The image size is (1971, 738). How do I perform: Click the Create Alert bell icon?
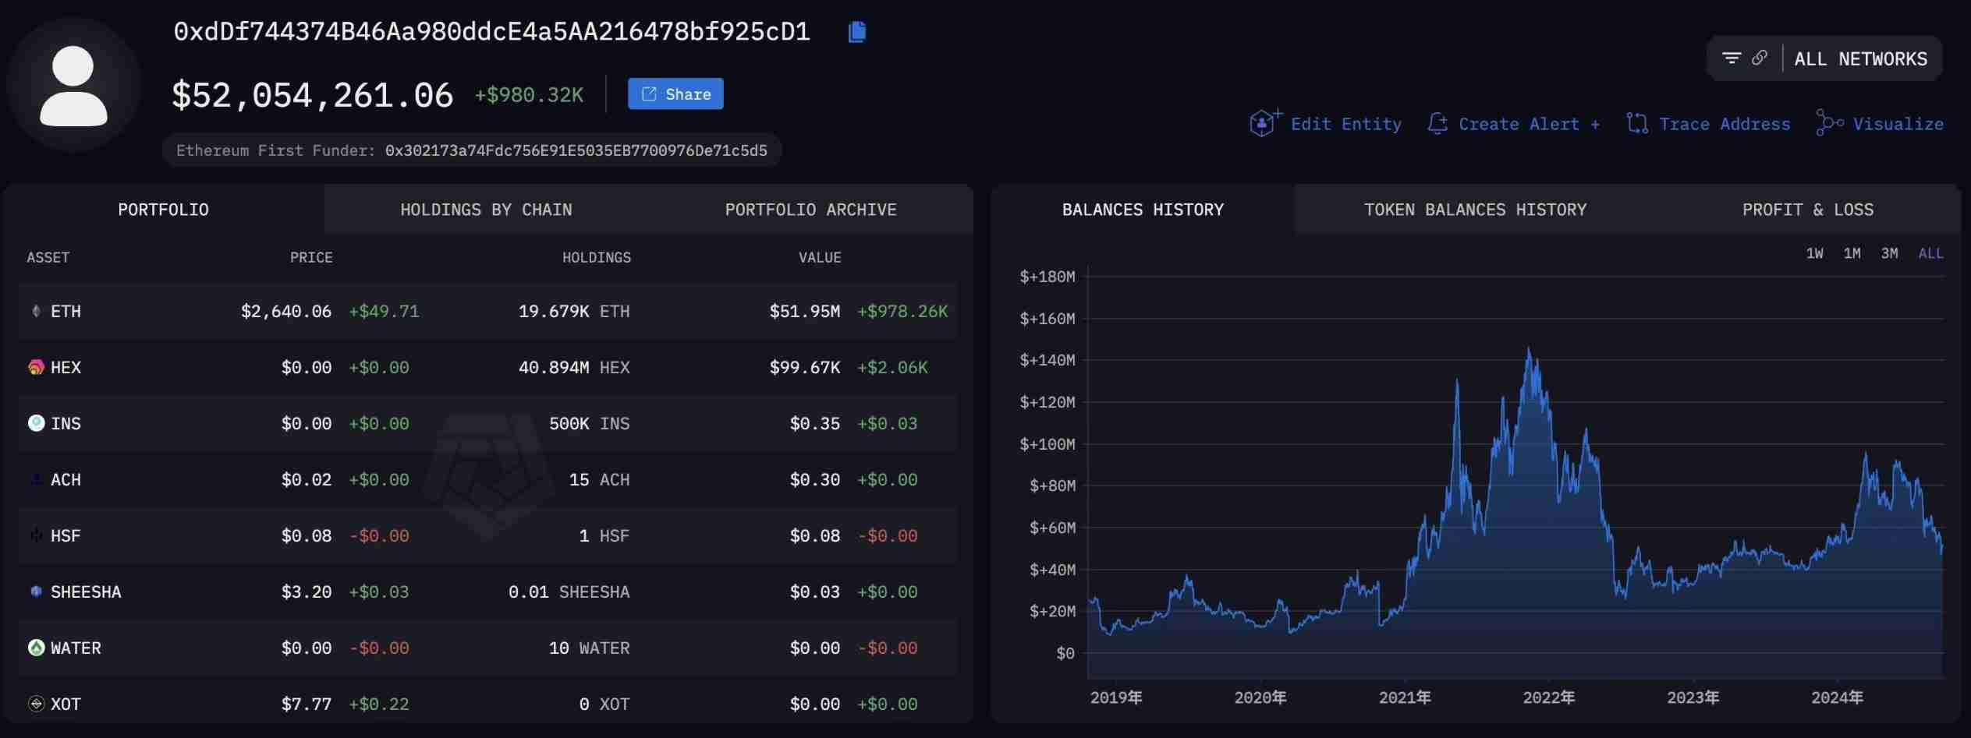point(1437,124)
